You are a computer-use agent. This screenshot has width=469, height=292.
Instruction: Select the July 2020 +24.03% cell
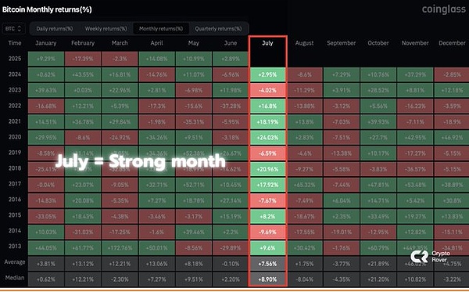267,138
